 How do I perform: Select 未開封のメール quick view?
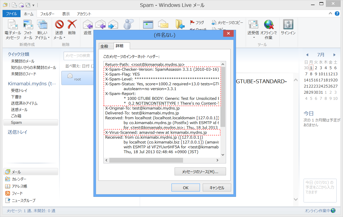point(23,61)
